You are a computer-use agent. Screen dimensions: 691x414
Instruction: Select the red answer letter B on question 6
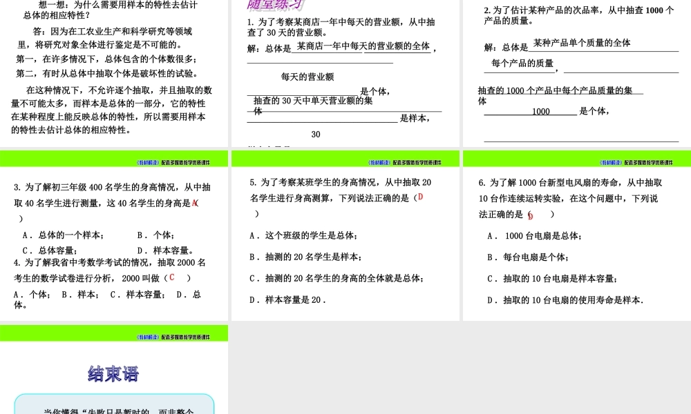pos(529,215)
